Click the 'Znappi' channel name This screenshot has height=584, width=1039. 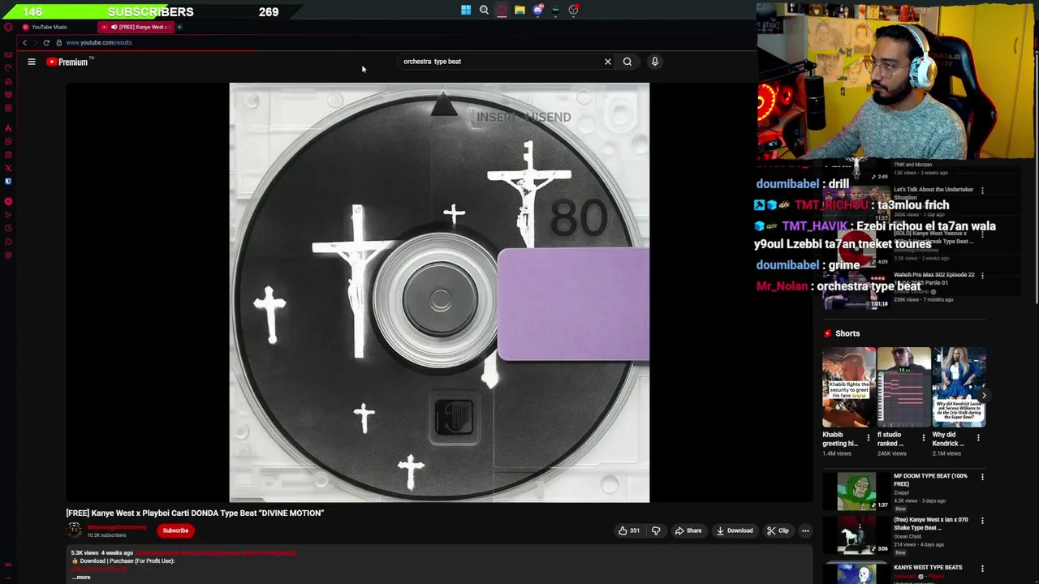[902, 492]
